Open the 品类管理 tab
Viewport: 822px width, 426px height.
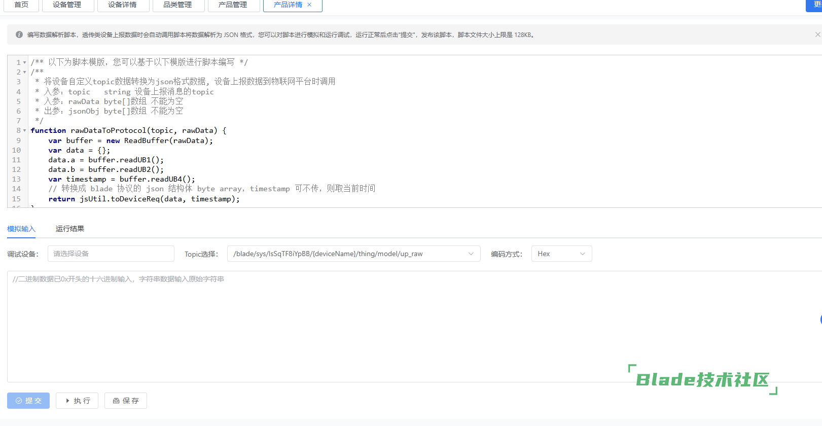[177, 5]
